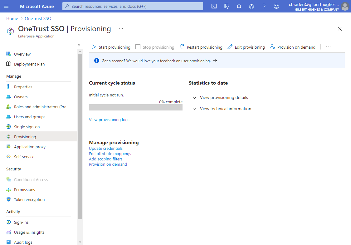Launch Cloud Shell from the top bar
Image resolution: width=351 pixels, height=245 pixels.
214,6
